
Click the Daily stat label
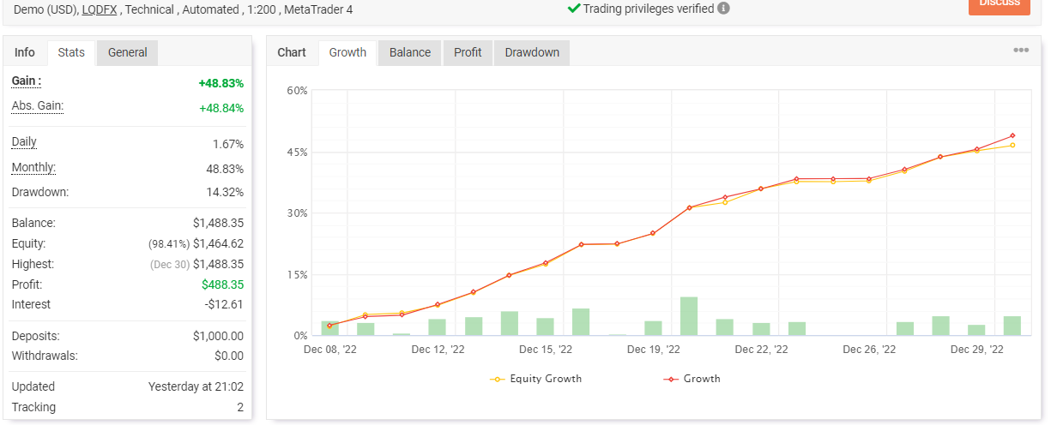coord(24,141)
